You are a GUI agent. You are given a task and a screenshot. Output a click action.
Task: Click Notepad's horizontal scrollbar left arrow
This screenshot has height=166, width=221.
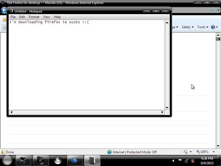pos(11,112)
